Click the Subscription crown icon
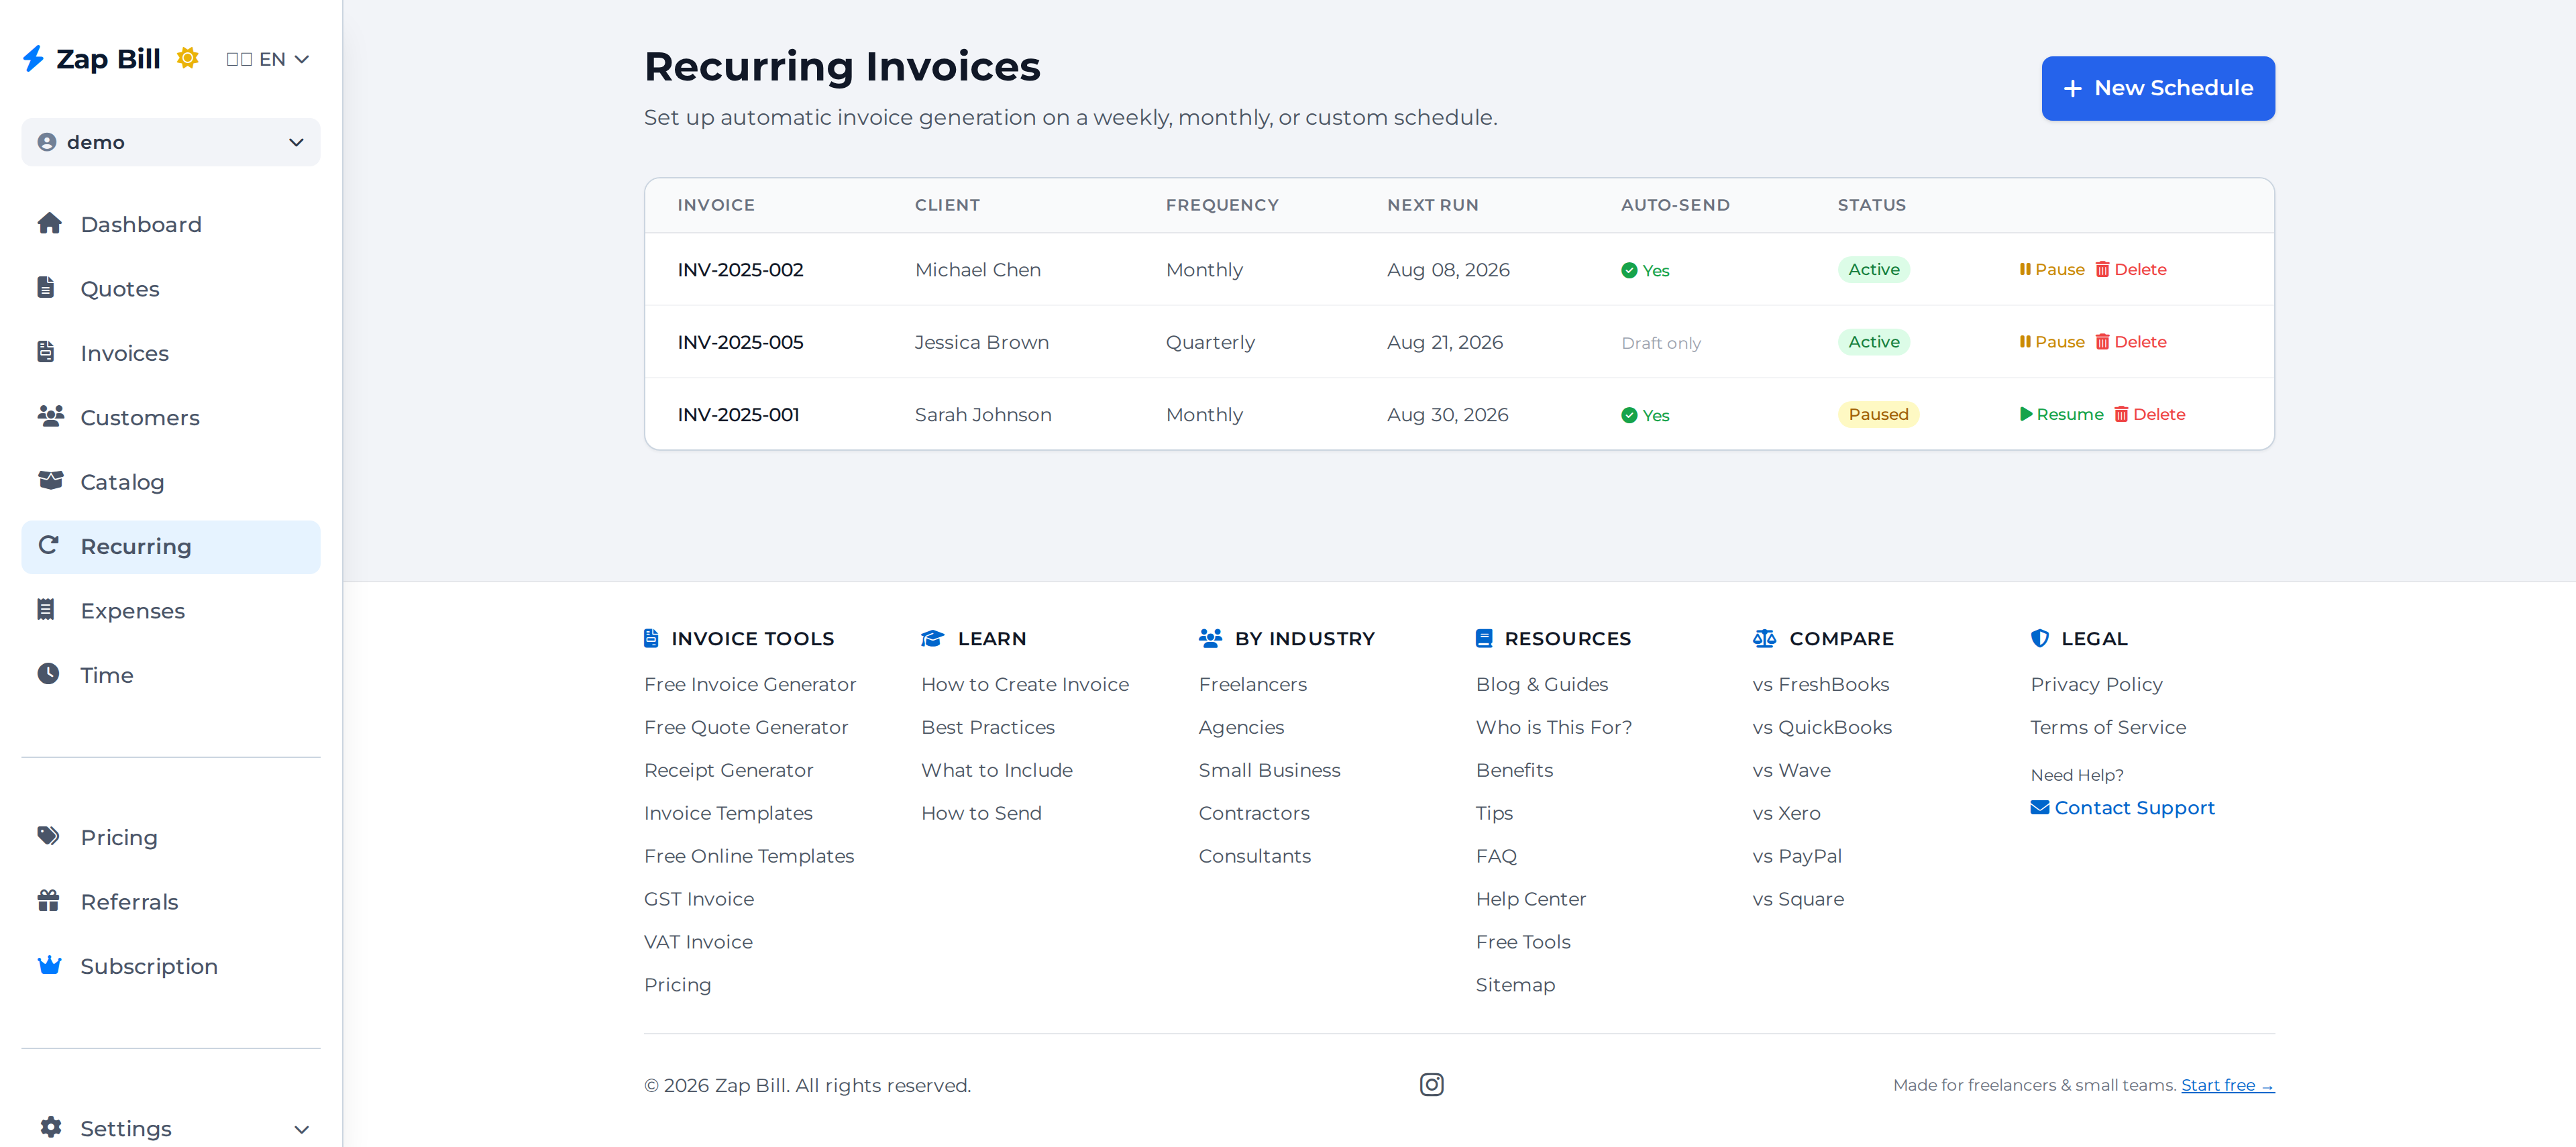 (x=49, y=964)
